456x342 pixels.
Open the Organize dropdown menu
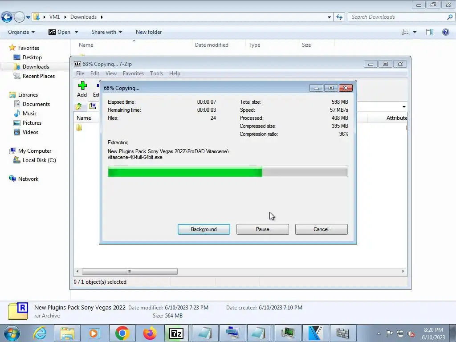click(21, 32)
